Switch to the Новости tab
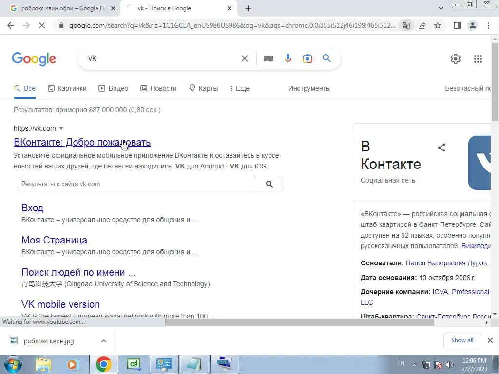Screen dimensions: 499x374 tap(158, 88)
